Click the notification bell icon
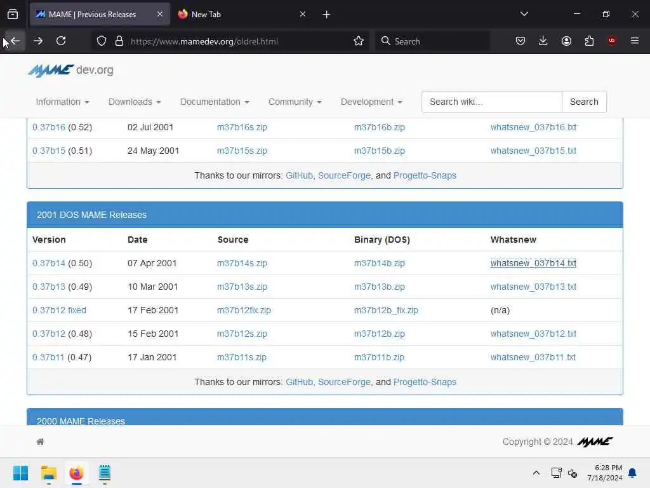Viewport: 650px width, 488px height. pos(632,473)
